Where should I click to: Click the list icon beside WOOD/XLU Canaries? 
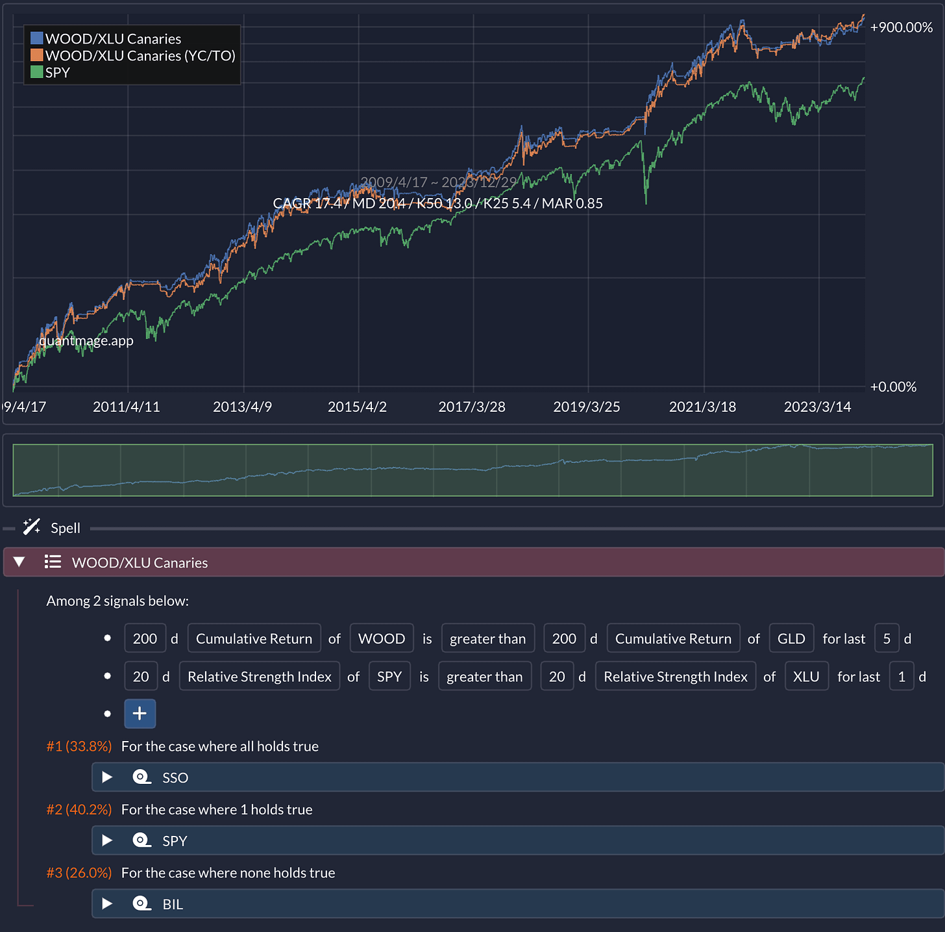click(x=53, y=562)
